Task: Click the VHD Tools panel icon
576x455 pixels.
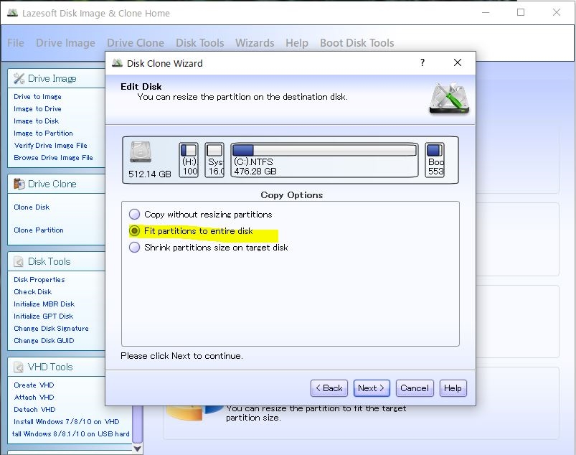Action: click(x=19, y=367)
